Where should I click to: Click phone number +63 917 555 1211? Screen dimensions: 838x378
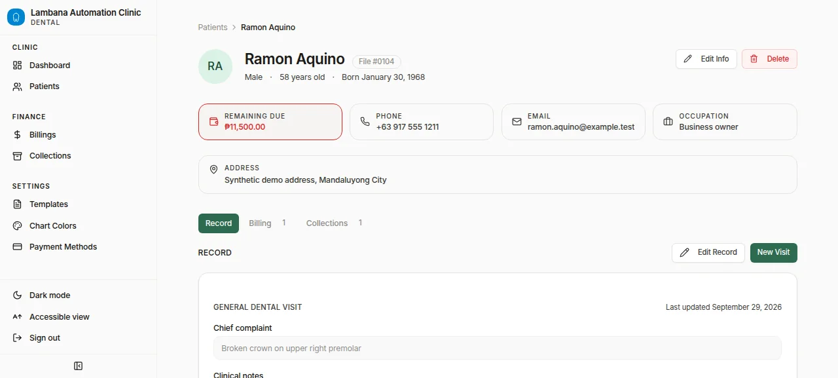407,127
